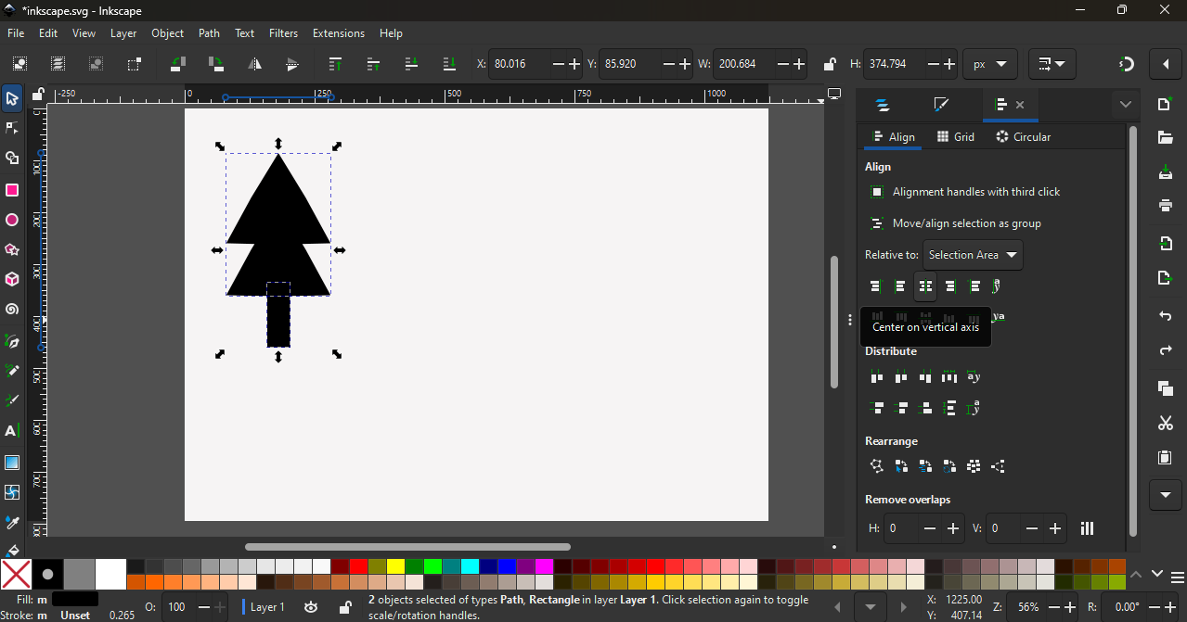Close the Align and Distribute dock tab

tap(1020, 105)
